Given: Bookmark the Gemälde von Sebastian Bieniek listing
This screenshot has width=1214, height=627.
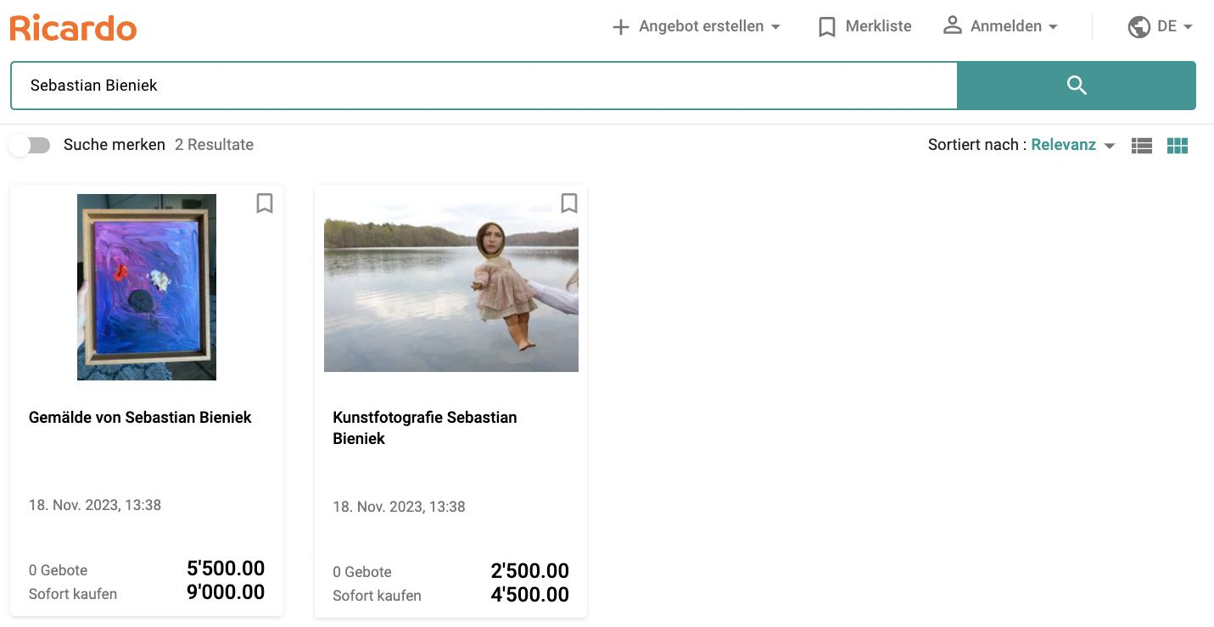Looking at the screenshot, I should click(264, 203).
